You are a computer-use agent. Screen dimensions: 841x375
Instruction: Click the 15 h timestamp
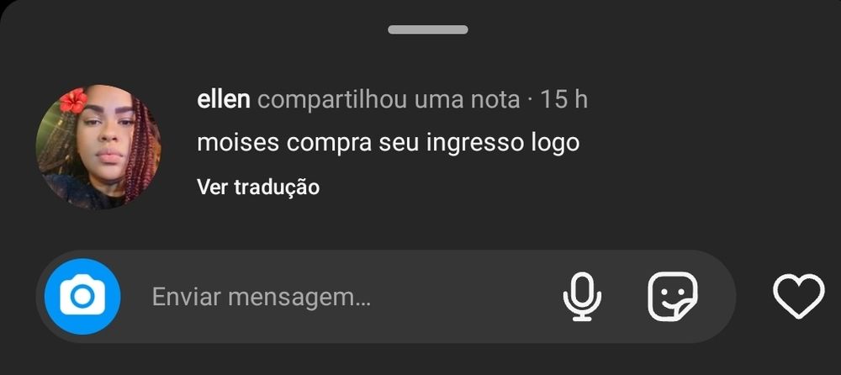563,100
